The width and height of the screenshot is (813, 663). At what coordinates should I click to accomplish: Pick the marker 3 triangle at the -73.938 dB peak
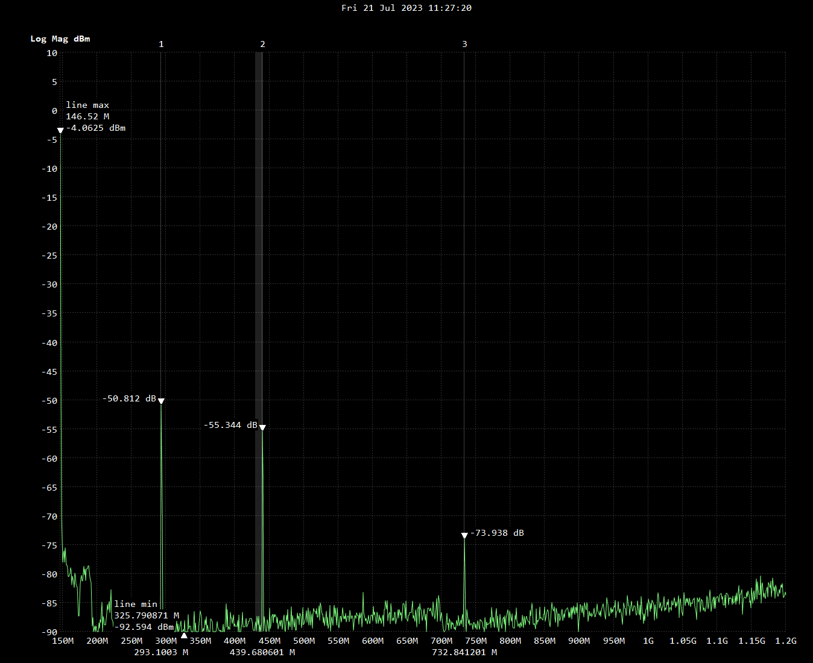coord(464,535)
